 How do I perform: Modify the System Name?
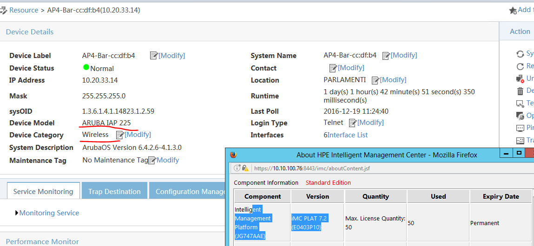[x=404, y=55]
